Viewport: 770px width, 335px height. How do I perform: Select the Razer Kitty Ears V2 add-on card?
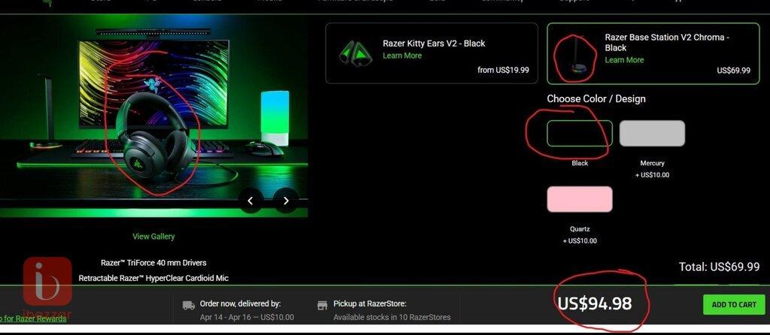pyautogui.click(x=432, y=53)
